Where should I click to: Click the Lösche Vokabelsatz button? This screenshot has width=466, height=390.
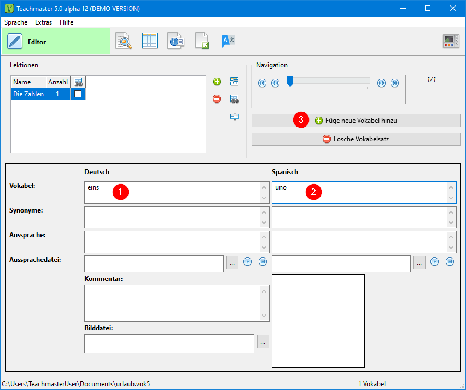point(356,139)
